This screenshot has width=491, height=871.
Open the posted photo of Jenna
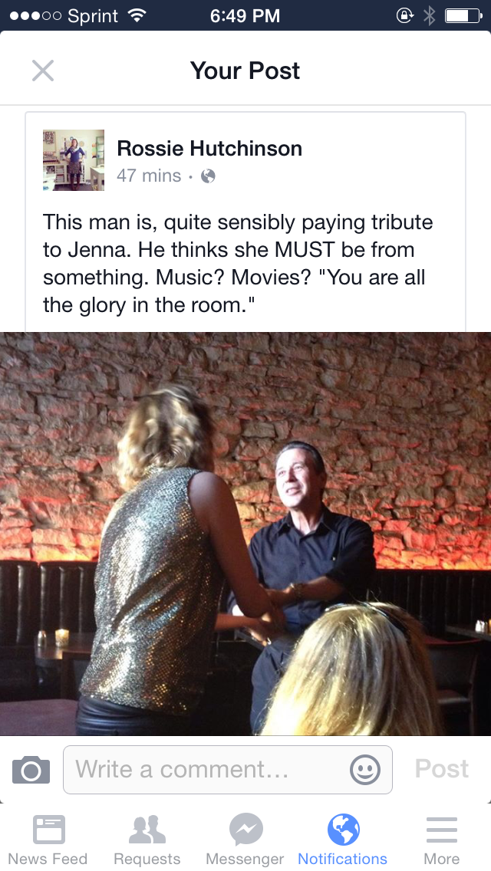coord(245,534)
